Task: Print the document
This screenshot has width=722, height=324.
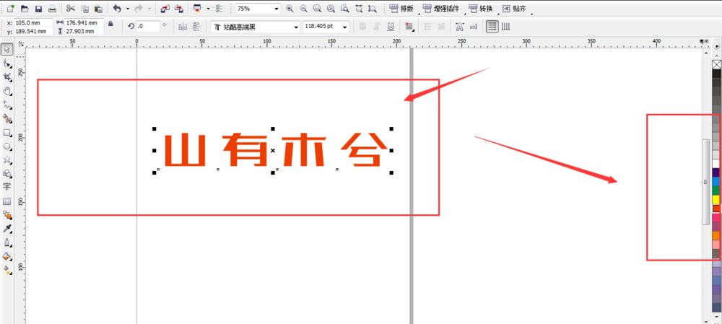Action: click(53, 8)
